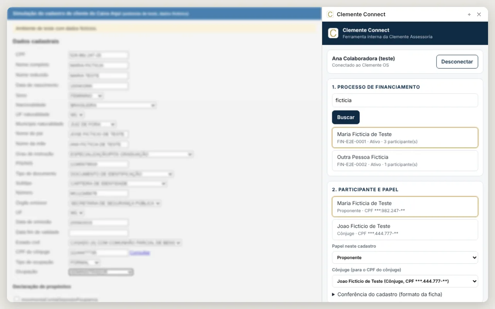Open the Grau de instrução dropdown
The image size is (495, 309).
pos(131,154)
